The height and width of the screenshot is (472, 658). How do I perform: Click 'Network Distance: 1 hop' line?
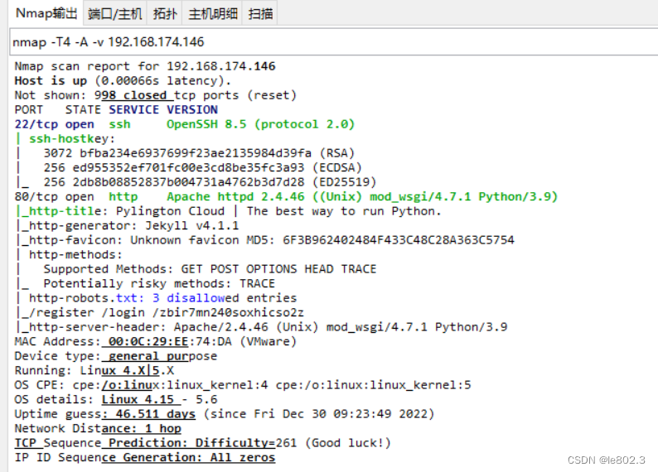click(98, 428)
